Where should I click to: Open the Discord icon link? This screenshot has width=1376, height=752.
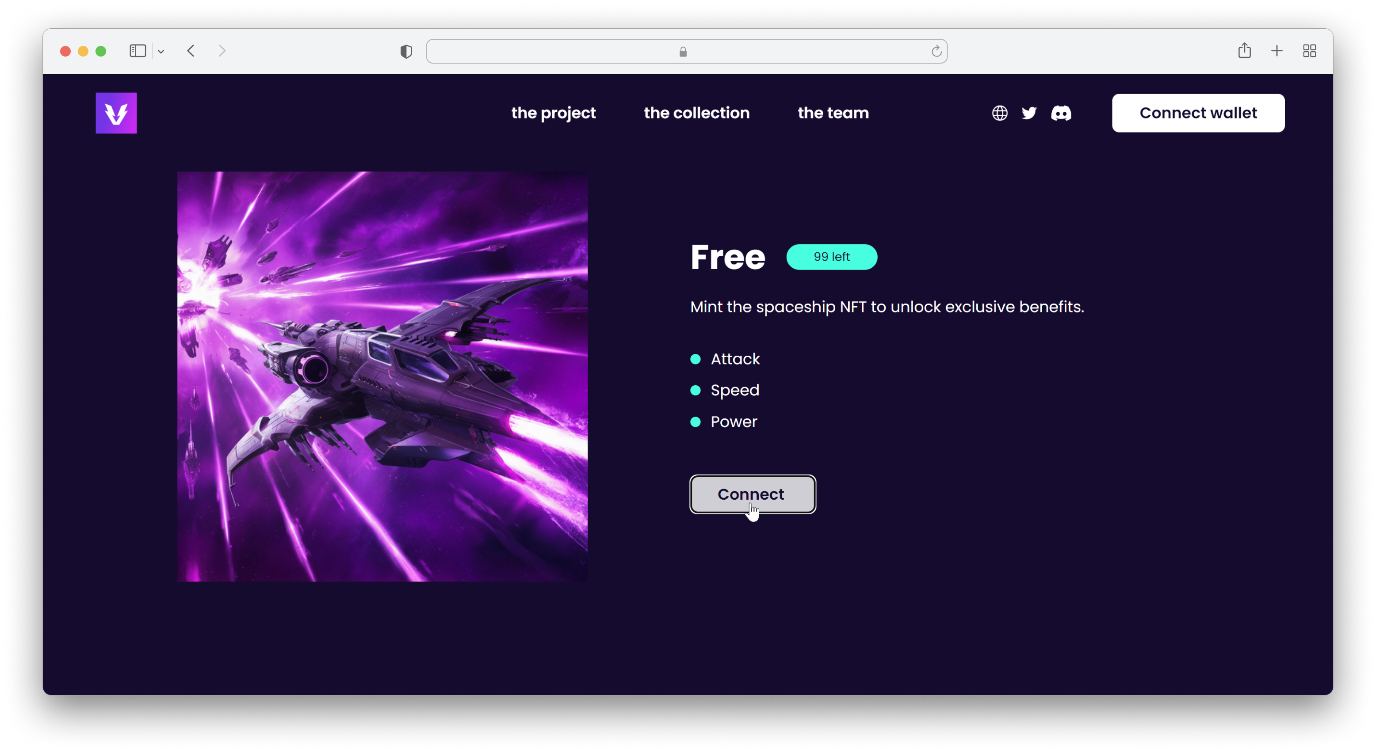point(1061,113)
